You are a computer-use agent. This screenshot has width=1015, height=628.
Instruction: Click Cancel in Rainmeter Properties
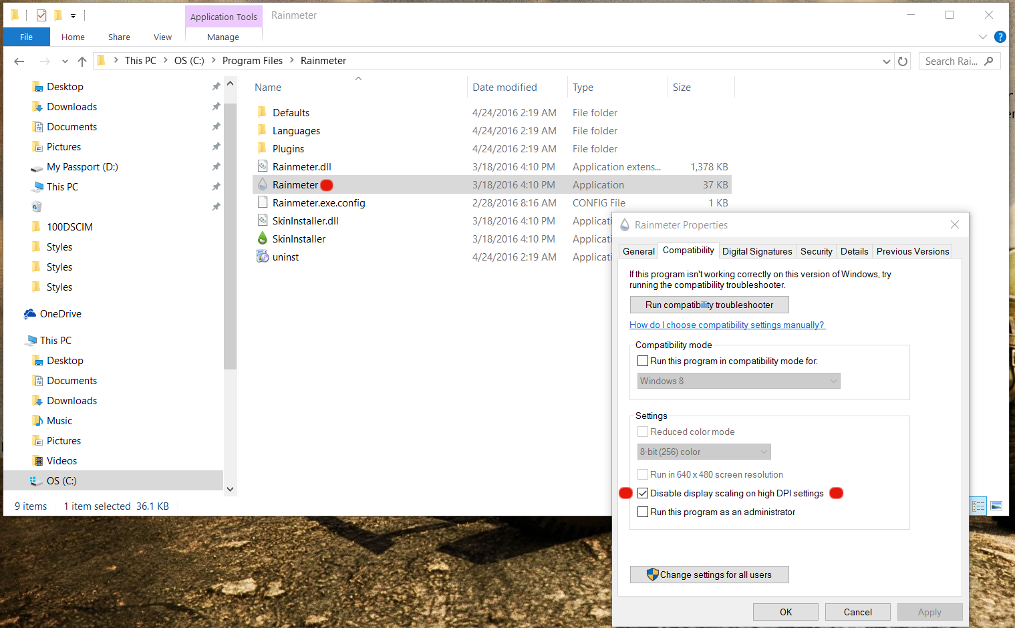(858, 612)
